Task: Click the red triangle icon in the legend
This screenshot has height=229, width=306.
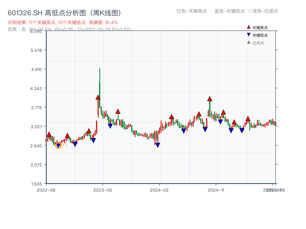Action: pos(249,27)
